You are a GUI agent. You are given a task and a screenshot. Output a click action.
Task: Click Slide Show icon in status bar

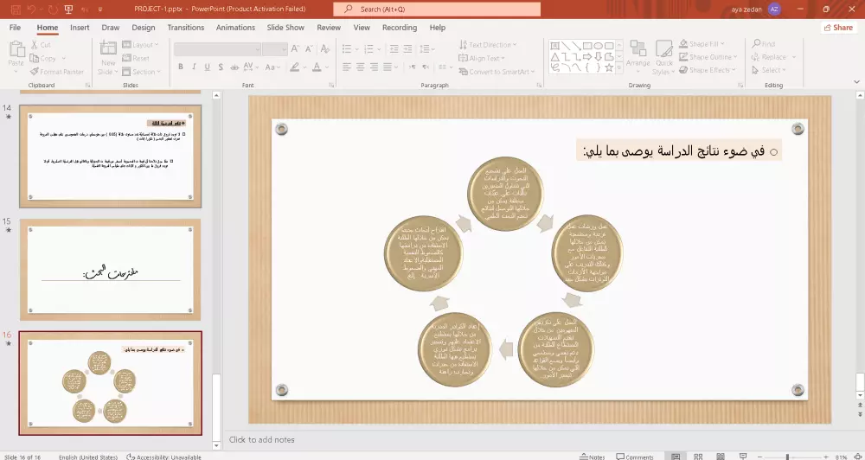pyautogui.click(x=743, y=457)
